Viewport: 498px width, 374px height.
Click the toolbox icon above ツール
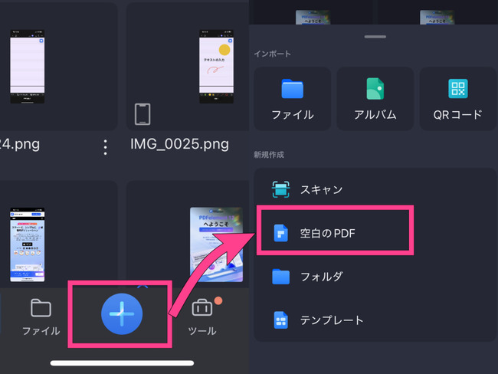click(x=202, y=307)
